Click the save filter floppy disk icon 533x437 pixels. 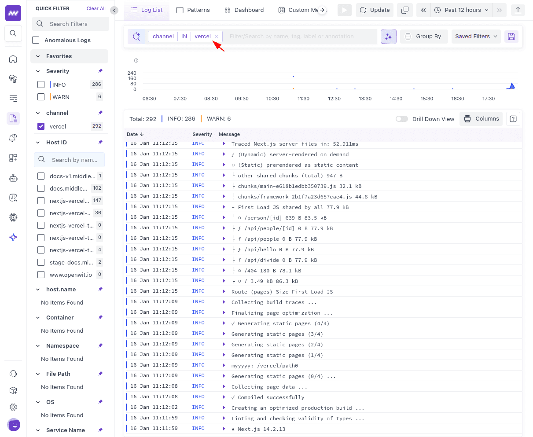(x=511, y=37)
